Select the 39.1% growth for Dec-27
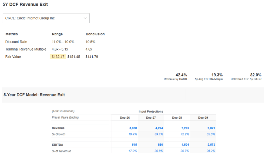The width and height of the screenshot is (264, 156). tap(159, 134)
